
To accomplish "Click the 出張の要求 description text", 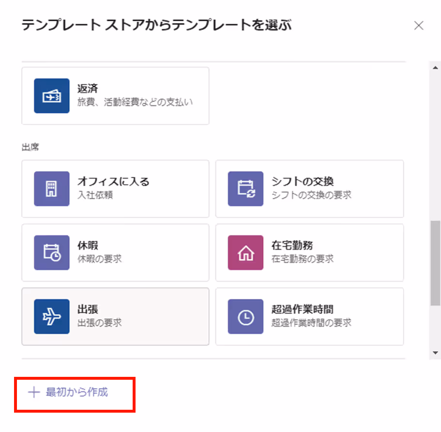I will (100, 323).
